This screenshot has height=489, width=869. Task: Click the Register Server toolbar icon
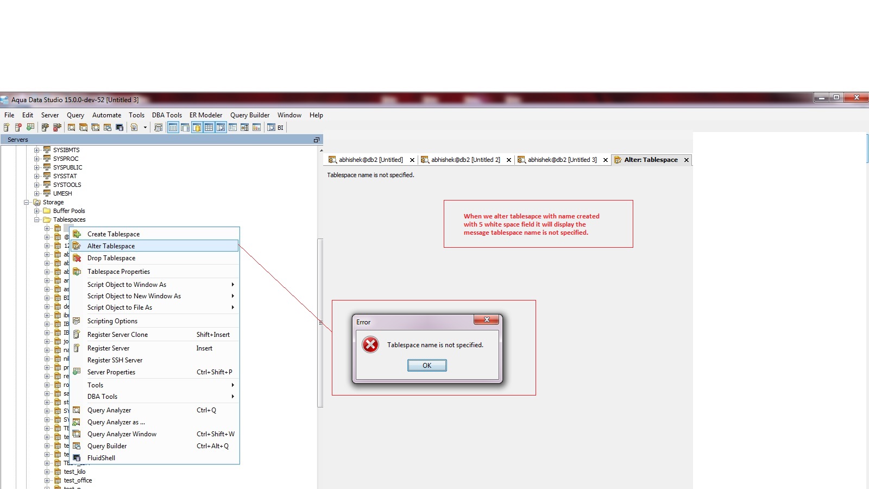click(7, 128)
